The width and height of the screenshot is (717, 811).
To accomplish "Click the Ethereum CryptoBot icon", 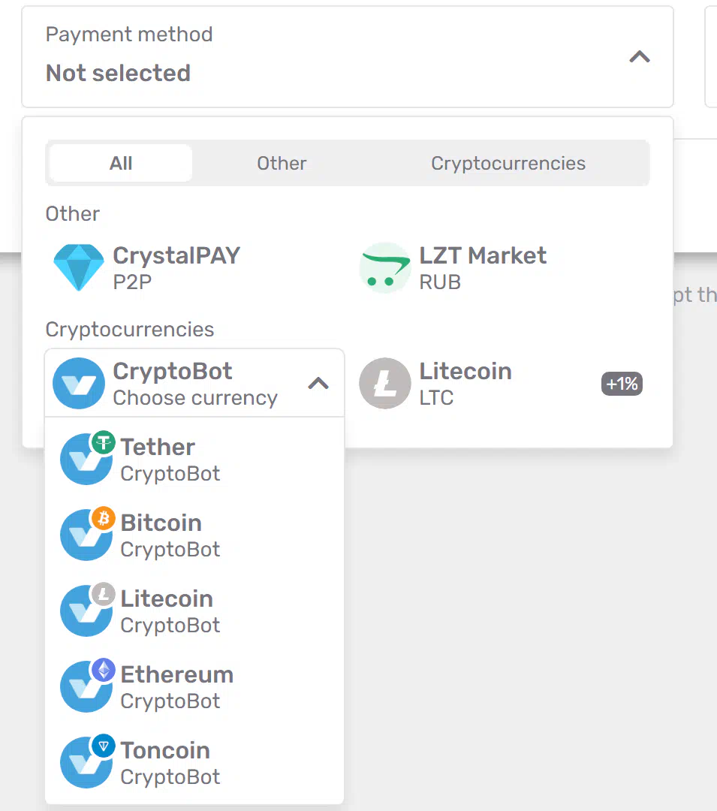I will coord(87,686).
